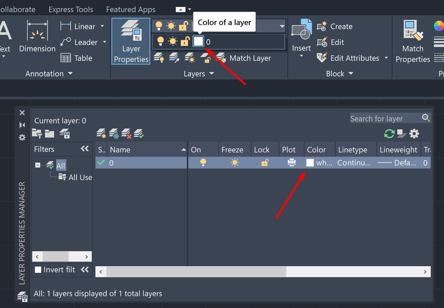Open the Featured Apps ribbon tab
Image resolution: width=444 pixels, height=308 pixels.
pos(131,9)
